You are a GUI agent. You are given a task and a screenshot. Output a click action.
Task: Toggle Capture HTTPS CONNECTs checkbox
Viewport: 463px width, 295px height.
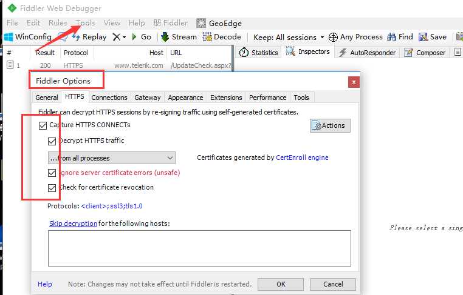pyautogui.click(x=43, y=125)
